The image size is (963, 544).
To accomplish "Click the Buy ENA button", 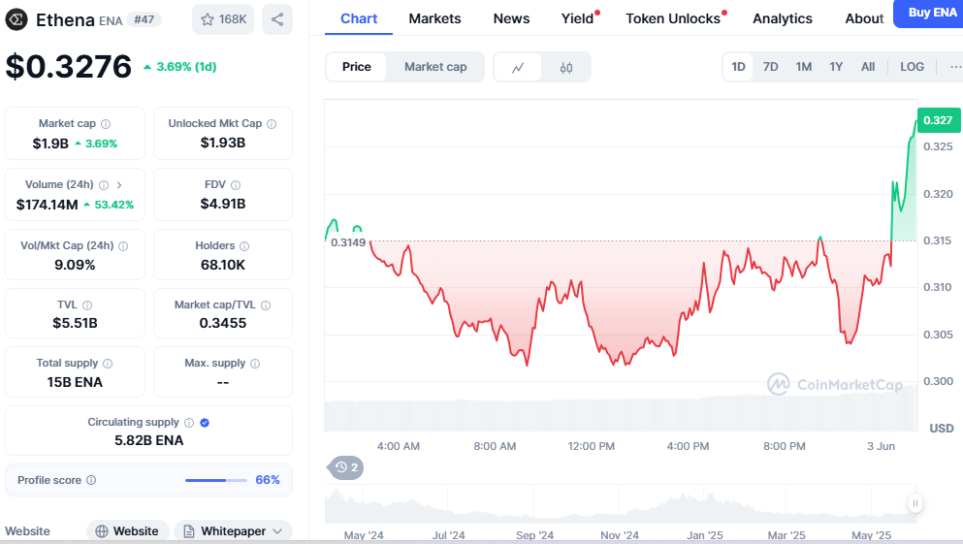I will 931,13.
